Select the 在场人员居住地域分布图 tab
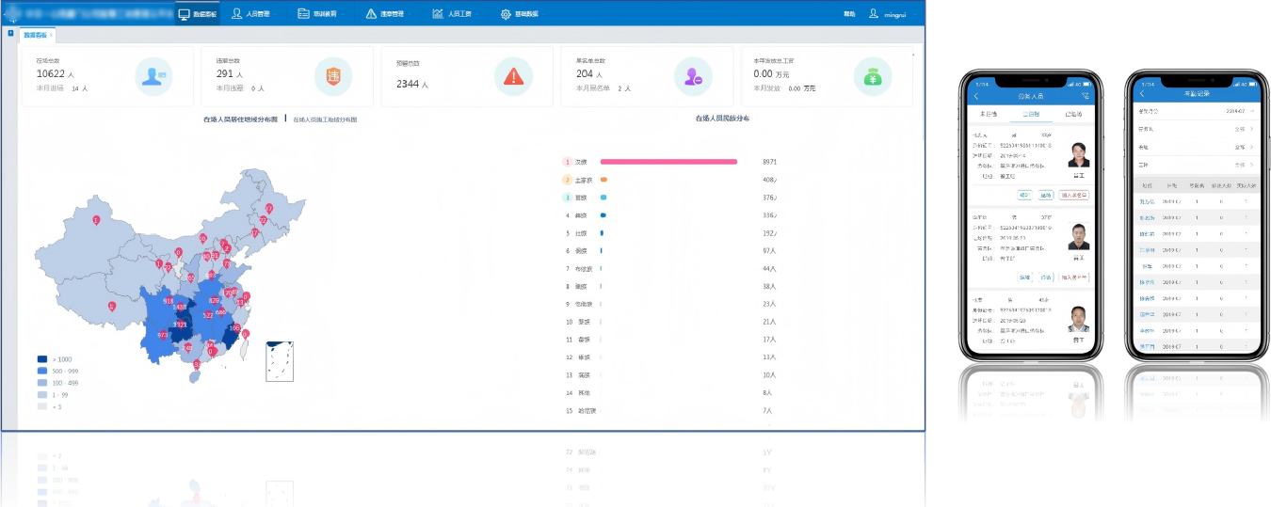This screenshot has height=507, width=1271. 240,119
